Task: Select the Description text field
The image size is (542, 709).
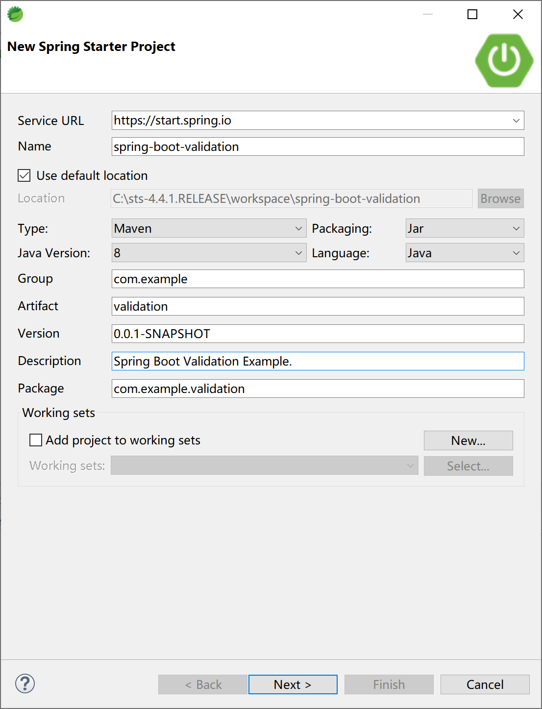Action: tap(318, 361)
